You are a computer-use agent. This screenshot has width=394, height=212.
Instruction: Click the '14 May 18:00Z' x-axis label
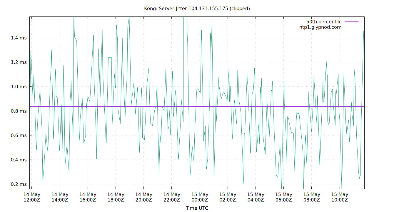point(116,197)
